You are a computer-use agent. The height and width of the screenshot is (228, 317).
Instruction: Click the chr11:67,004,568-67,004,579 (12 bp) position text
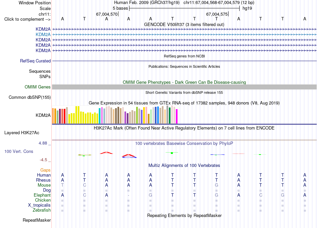pyautogui.click(x=219, y=3)
